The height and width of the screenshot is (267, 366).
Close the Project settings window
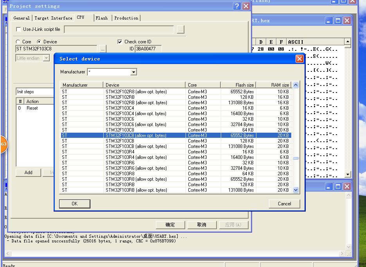[246, 6]
